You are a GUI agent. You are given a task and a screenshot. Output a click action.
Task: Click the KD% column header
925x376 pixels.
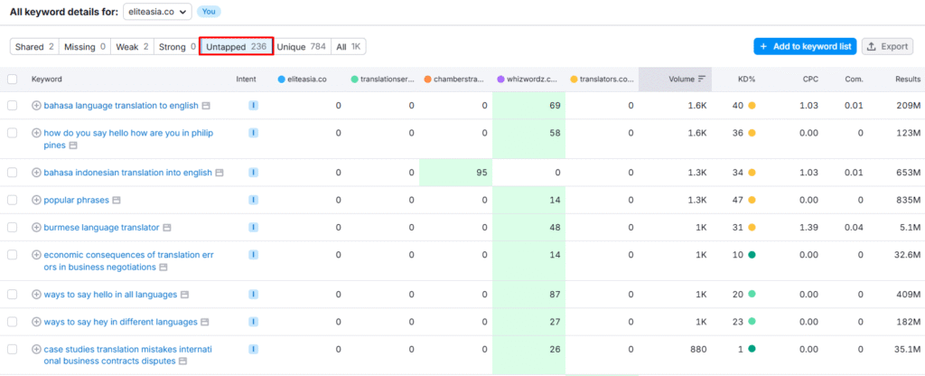click(x=746, y=80)
